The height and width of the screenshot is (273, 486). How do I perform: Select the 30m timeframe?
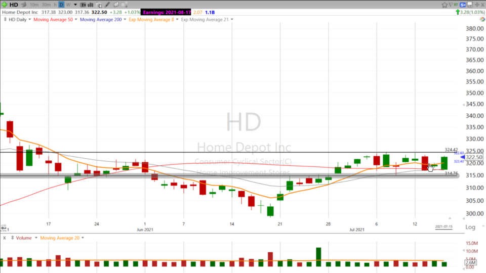46,5
